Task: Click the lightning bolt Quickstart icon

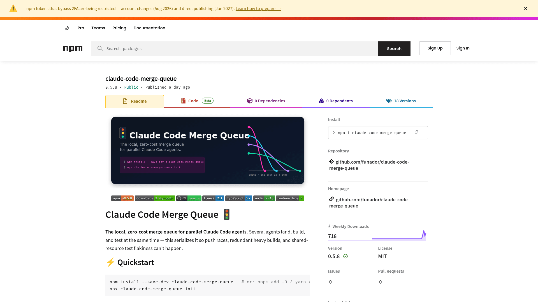Action: [x=110, y=262]
